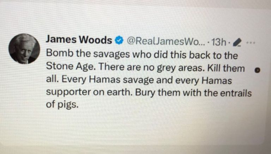Screen dimensions: 271x154
Task: Open James Woods' profile picture
Action: (24, 49)
